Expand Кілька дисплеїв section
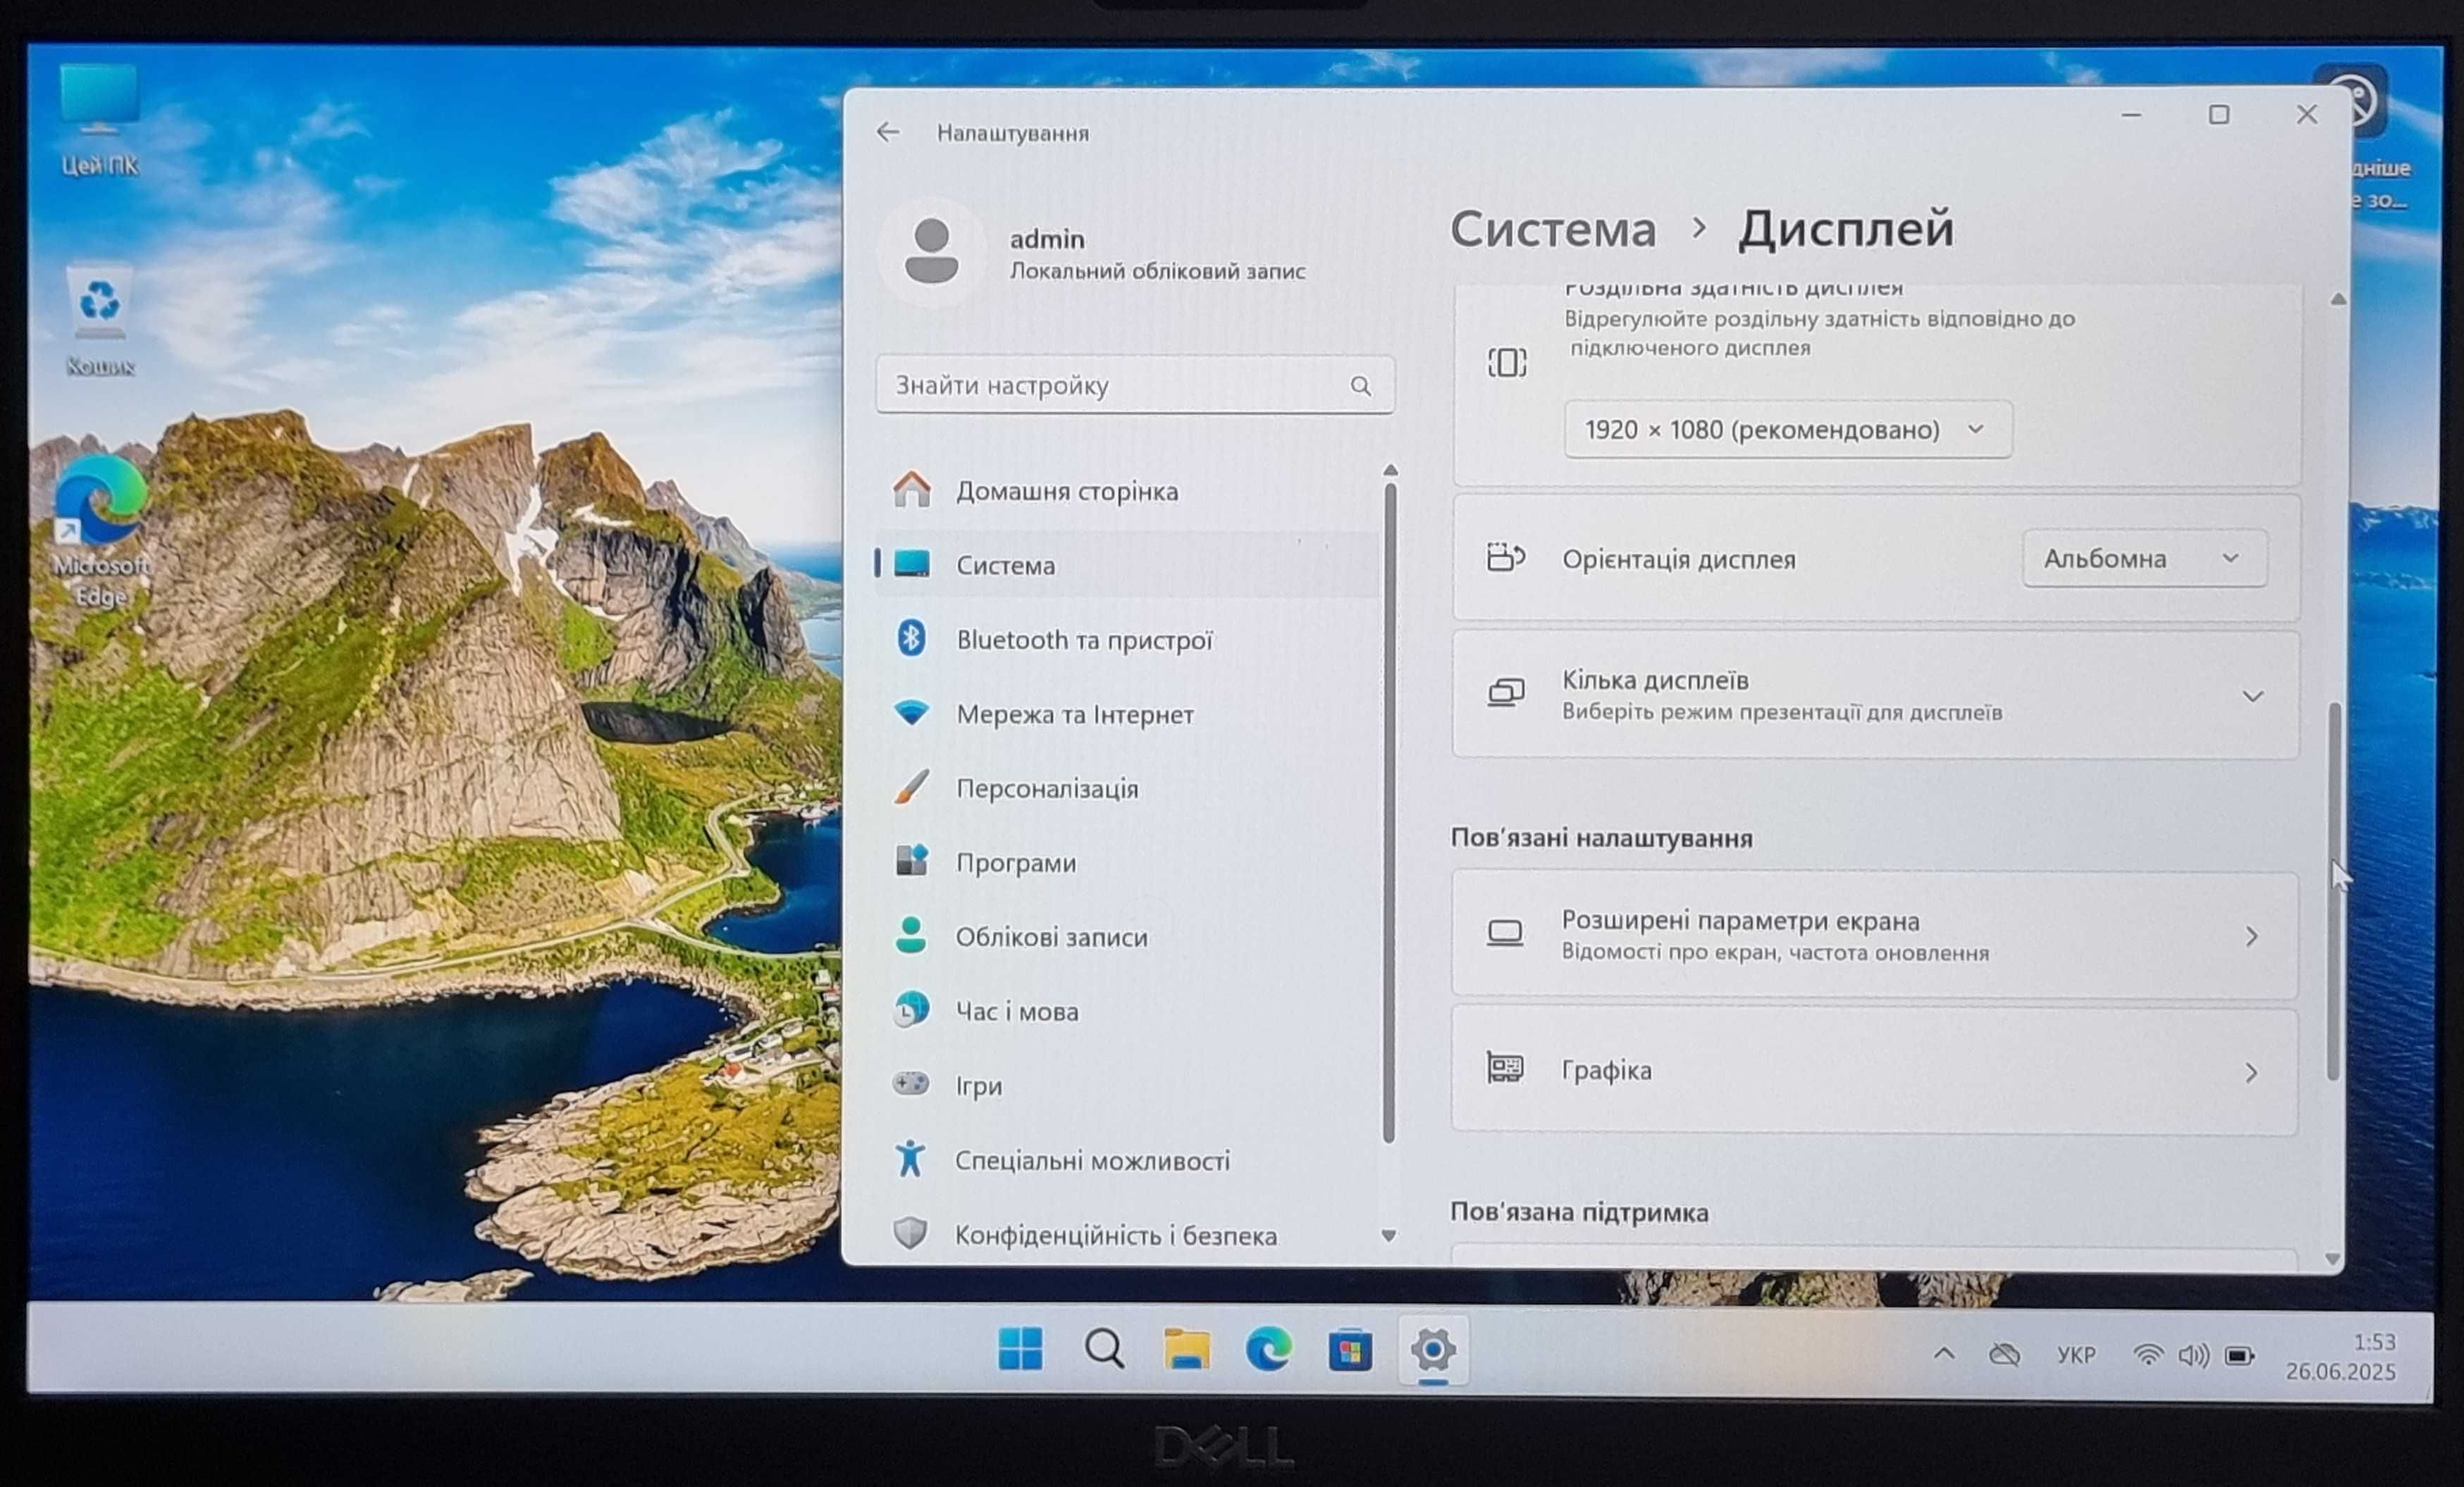The image size is (2464, 1487). (1875, 695)
